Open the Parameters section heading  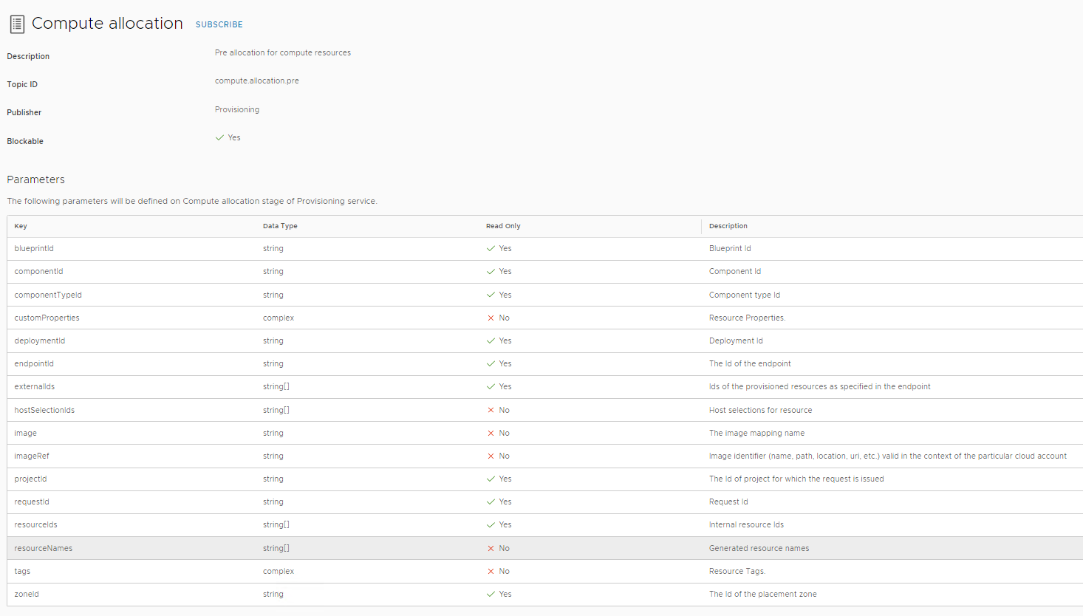coord(35,179)
